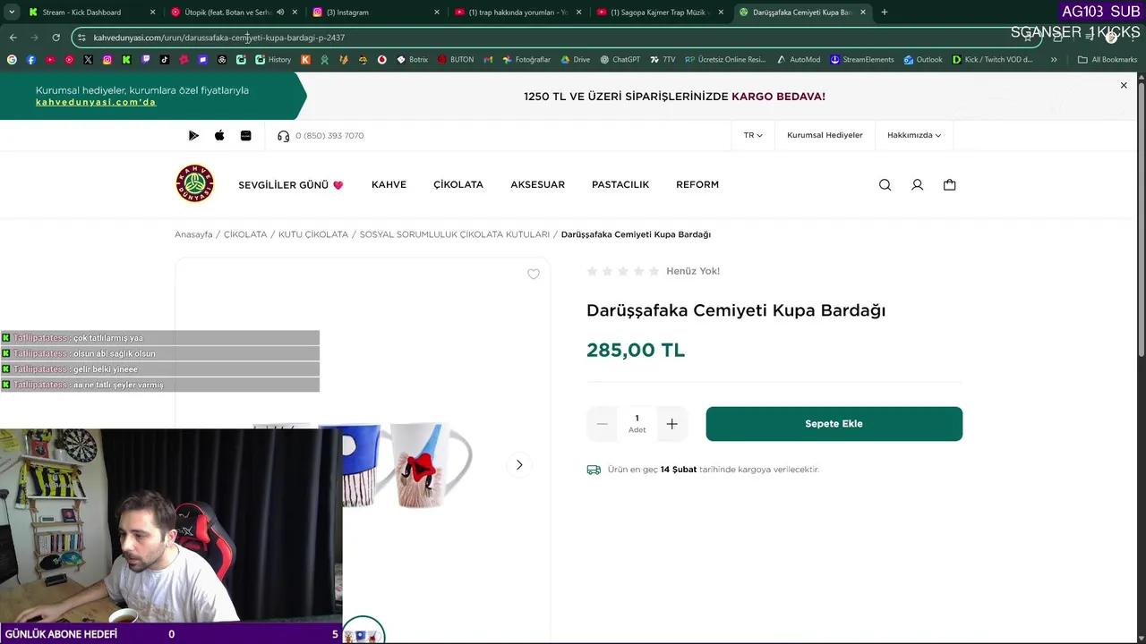Open the Apple App Store icon

219,136
